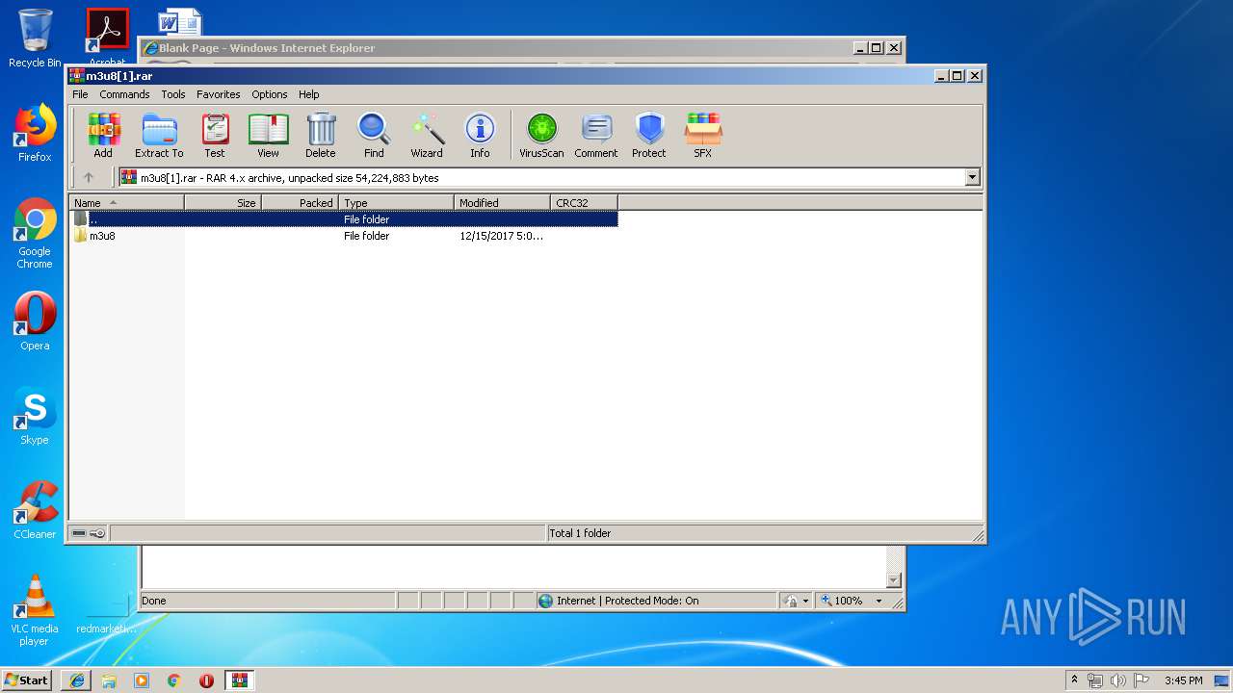Viewport: 1233px width, 693px height.
Task: Sort by the Modified column header
Action: point(502,202)
